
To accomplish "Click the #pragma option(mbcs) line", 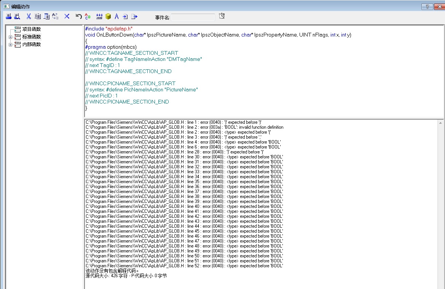I will tap(111, 47).
